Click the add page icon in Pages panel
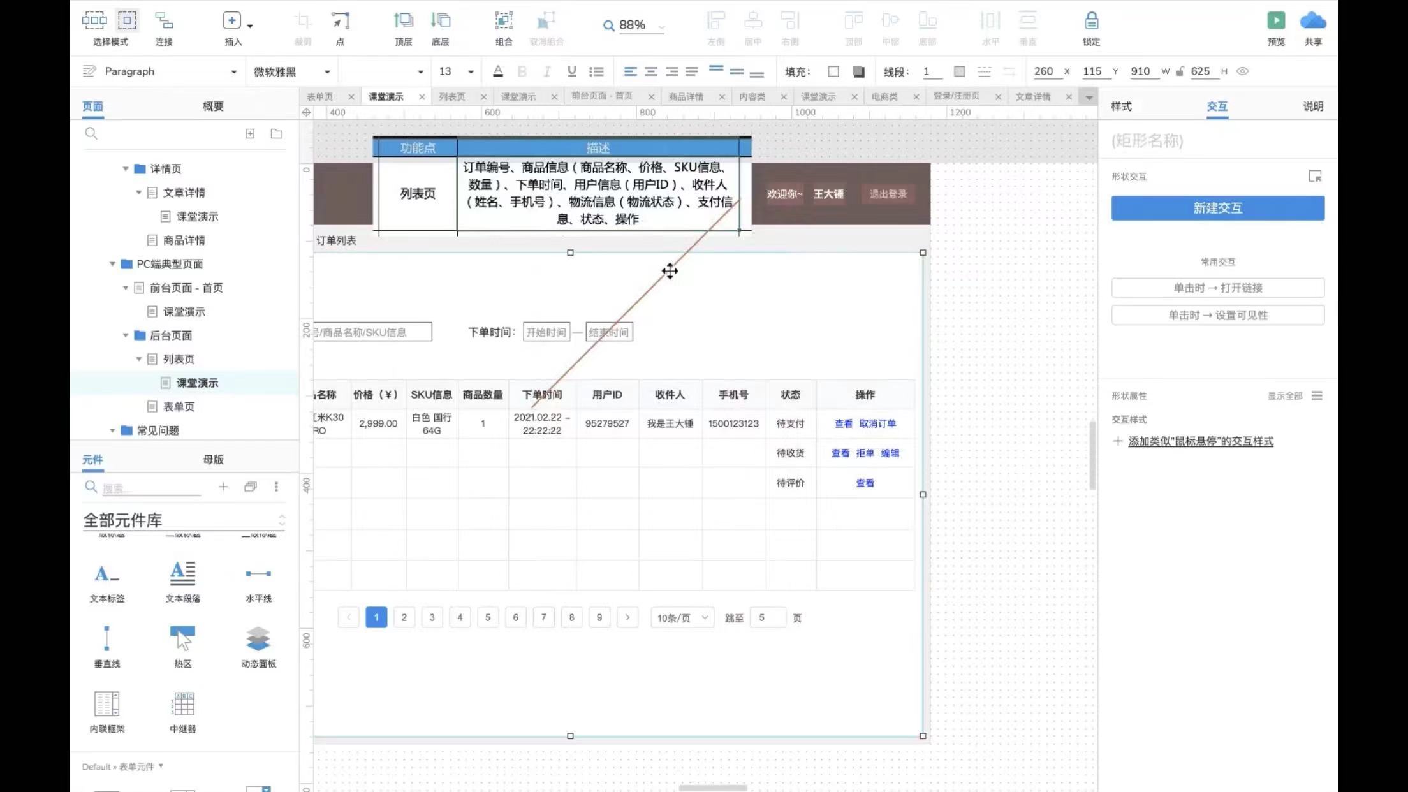Screen dimensions: 1408x792 tap(250, 134)
